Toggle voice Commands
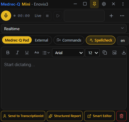Image resolution: width=129 pixels, height=122 pixels. pyautogui.click(x=69, y=40)
